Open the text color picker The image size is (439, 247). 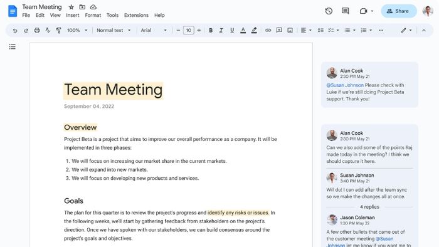[x=243, y=30]
